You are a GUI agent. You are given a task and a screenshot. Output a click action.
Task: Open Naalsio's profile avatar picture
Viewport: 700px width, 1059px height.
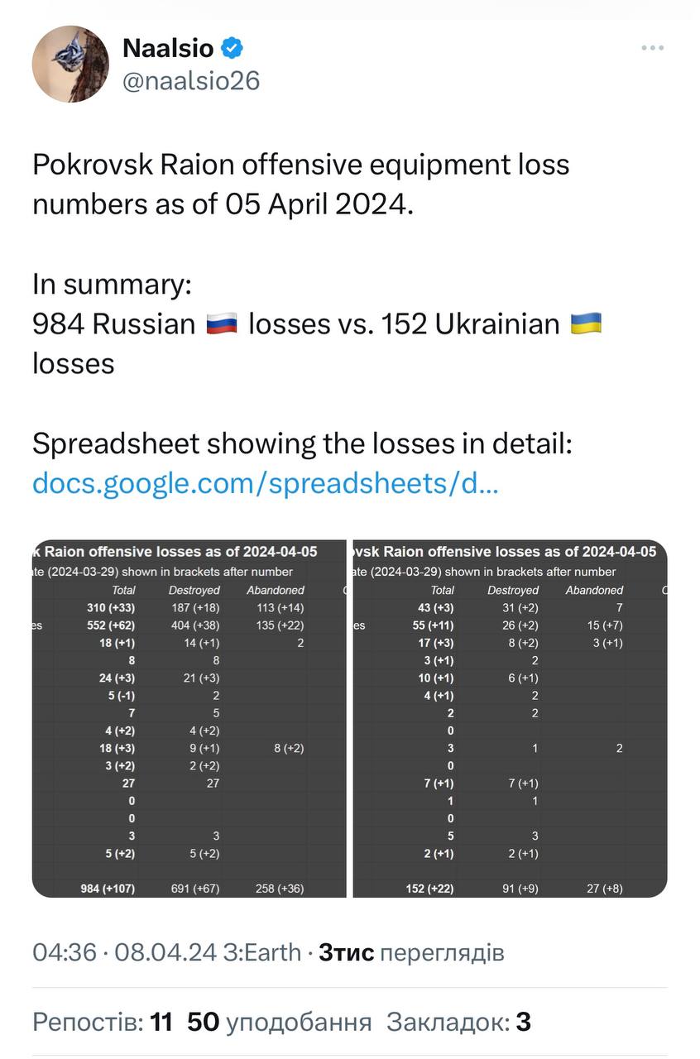[x=70, y=64]
